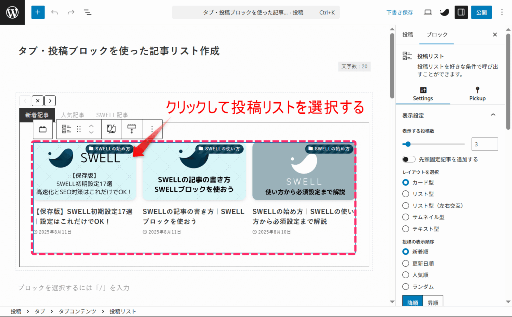Select 更新日順 display order
This screenshot has width=512, height=317.
pos(406,263)
